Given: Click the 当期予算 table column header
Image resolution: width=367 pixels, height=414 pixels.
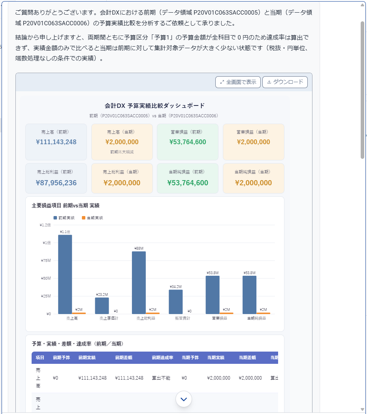Looking at the screenshot, I should click(x=190, y=358).
